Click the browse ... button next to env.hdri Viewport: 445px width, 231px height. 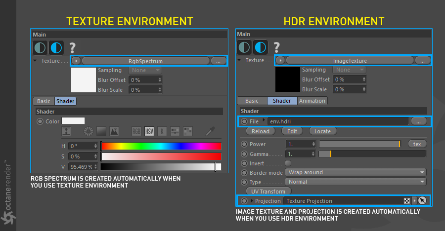tap(419, 121)
